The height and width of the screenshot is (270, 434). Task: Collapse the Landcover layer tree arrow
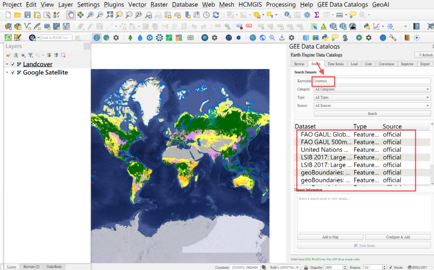[7, 64]
